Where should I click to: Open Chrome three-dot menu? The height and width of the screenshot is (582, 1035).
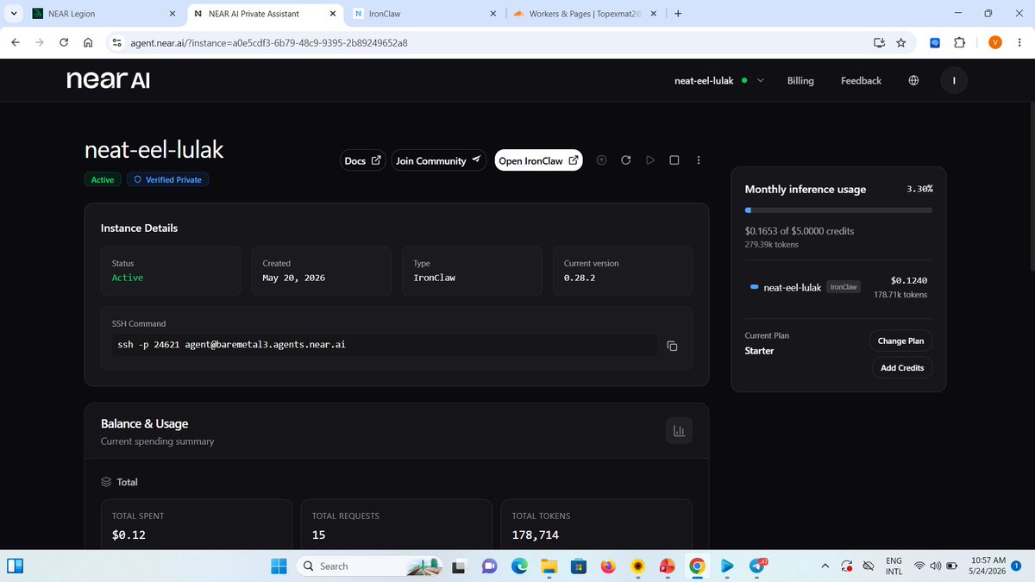1019,42
